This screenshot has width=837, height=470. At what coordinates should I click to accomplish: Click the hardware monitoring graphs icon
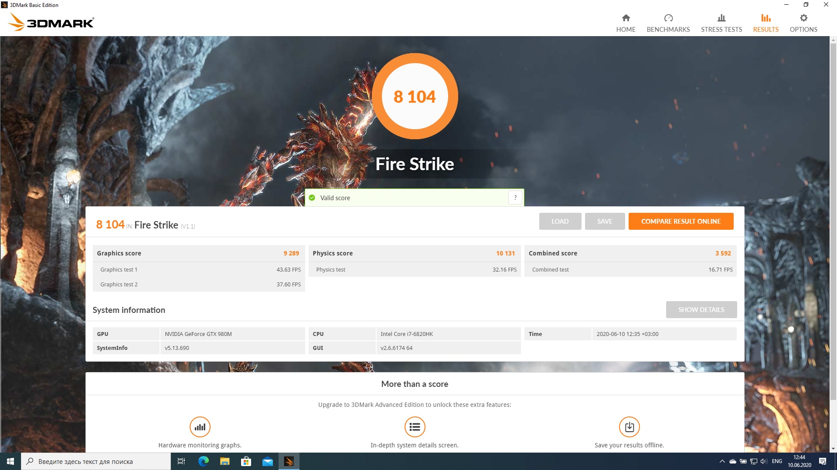tap(200, 427)
